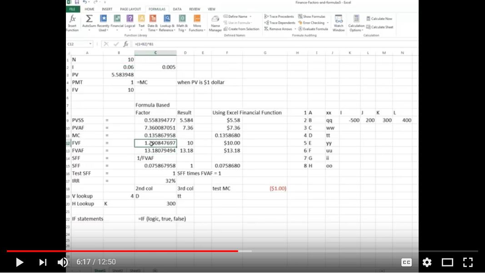485x273 pixels.
Task: Click the Trace Precedents icon
Action: [278, 16]
